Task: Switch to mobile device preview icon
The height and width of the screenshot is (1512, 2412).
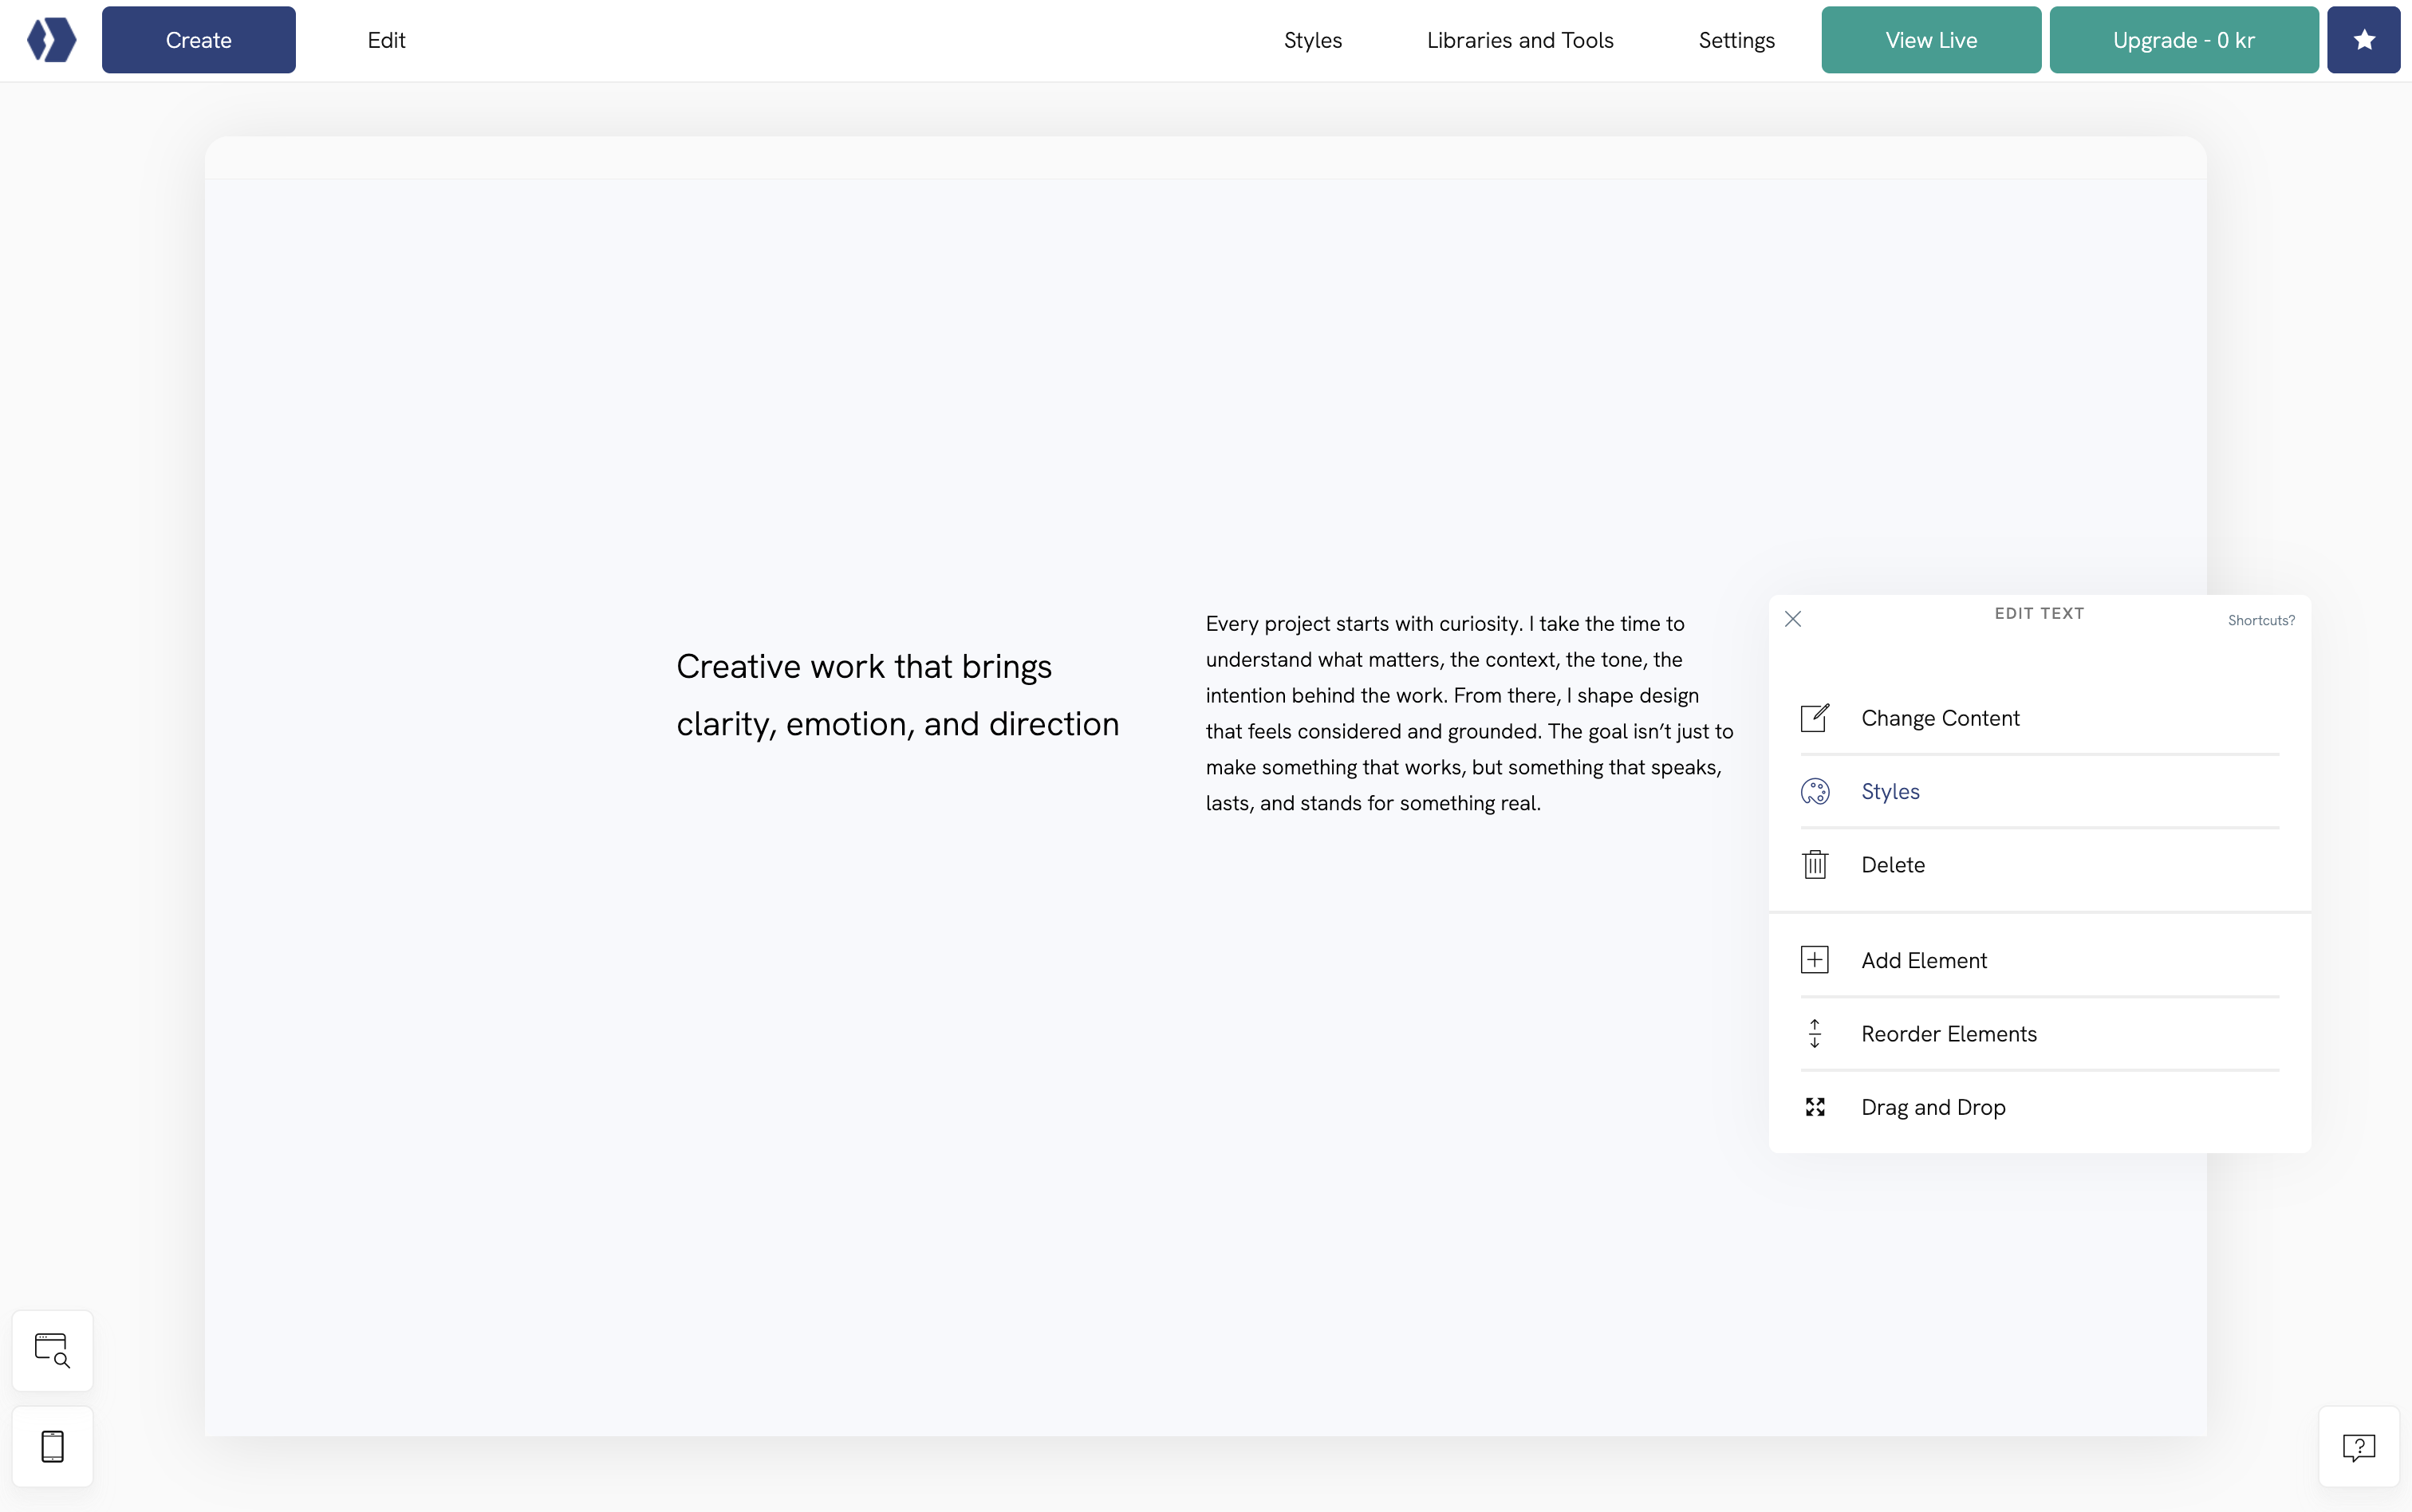Action: point(52,1446)
